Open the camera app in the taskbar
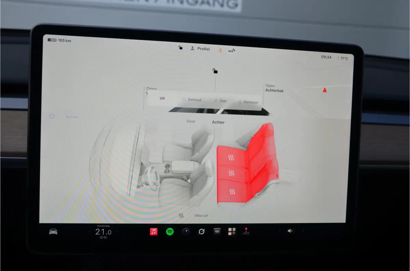410x271 pixels. (x=186, y=231)
